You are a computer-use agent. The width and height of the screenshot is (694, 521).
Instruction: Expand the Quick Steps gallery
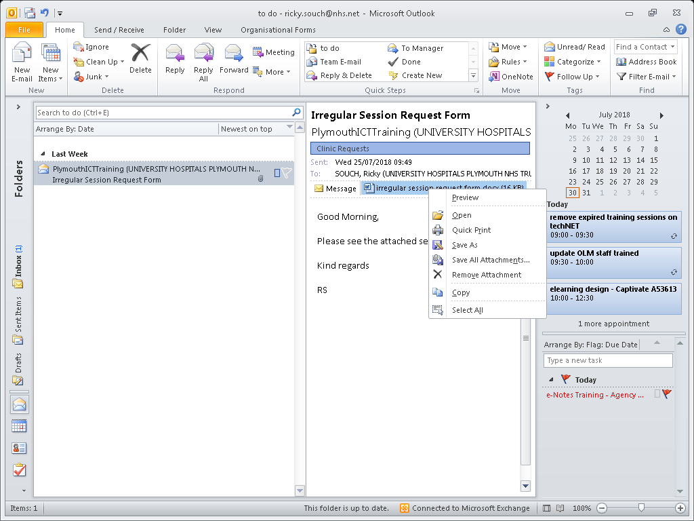pyautogui.click(x=473, y=76)
